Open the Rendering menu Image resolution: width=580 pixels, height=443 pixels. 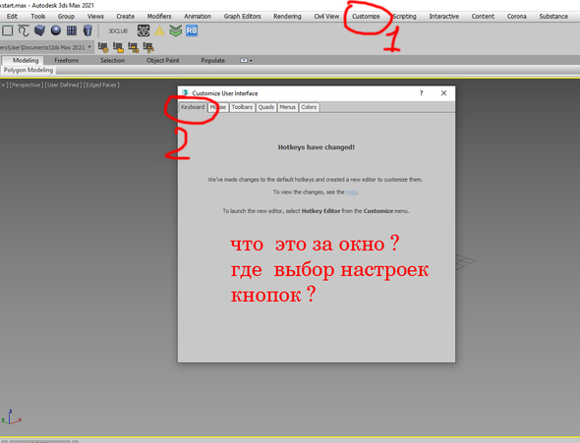[x=287, y=17]
